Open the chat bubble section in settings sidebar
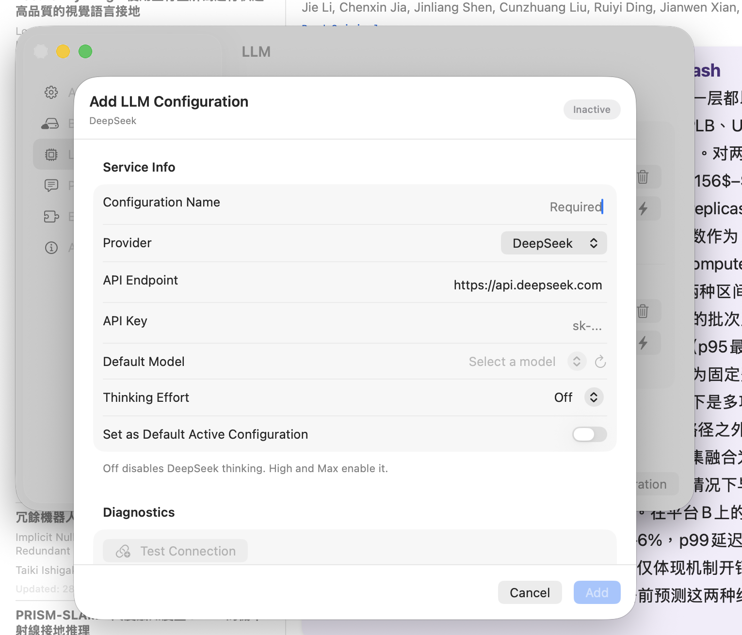 (x=51, y=185)
